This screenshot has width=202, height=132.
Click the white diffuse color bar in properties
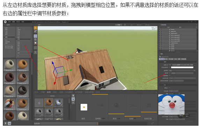(x=182, y=68)
